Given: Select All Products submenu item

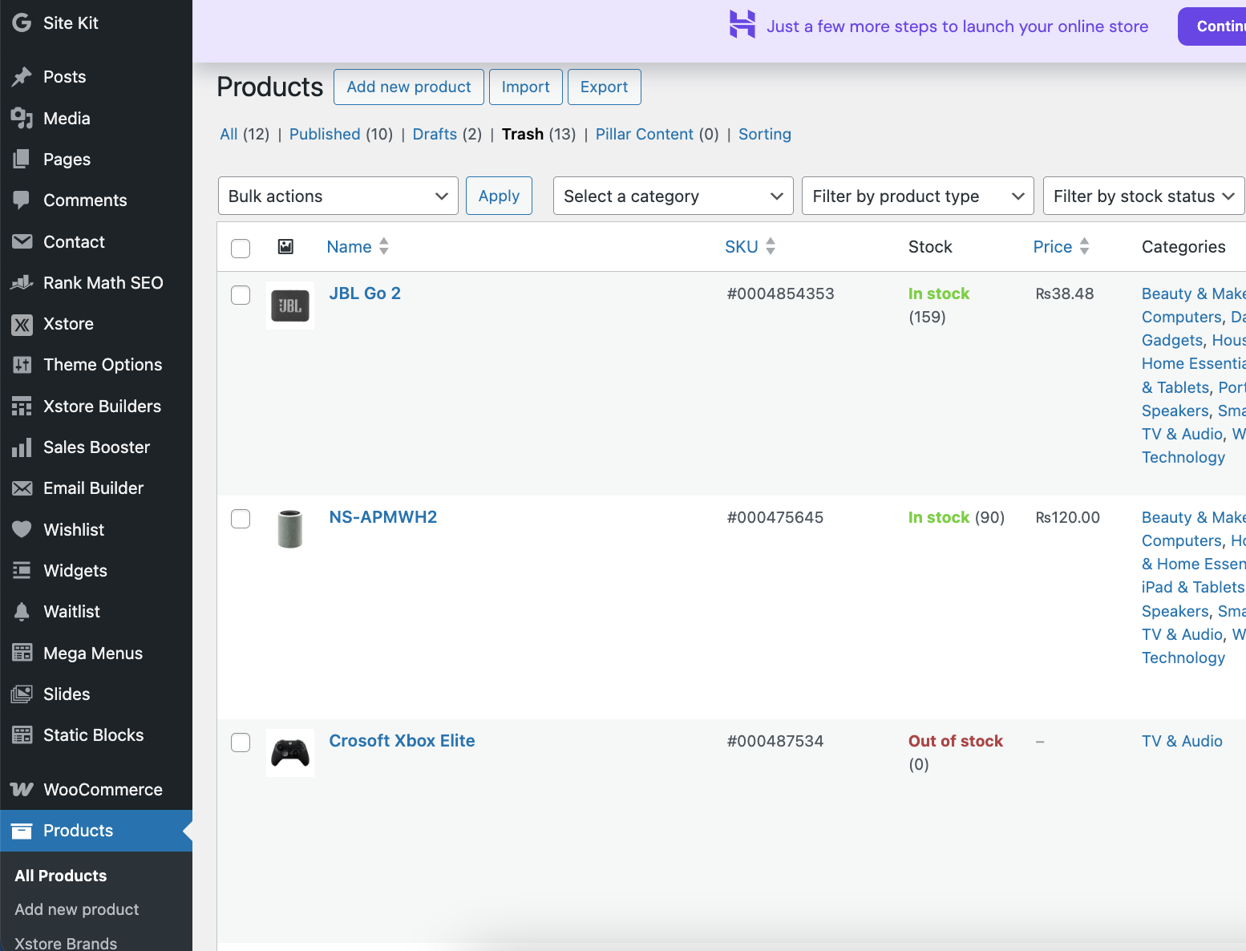Looking at the screenshot, I should pyautogui.click(x=61, y=876).
